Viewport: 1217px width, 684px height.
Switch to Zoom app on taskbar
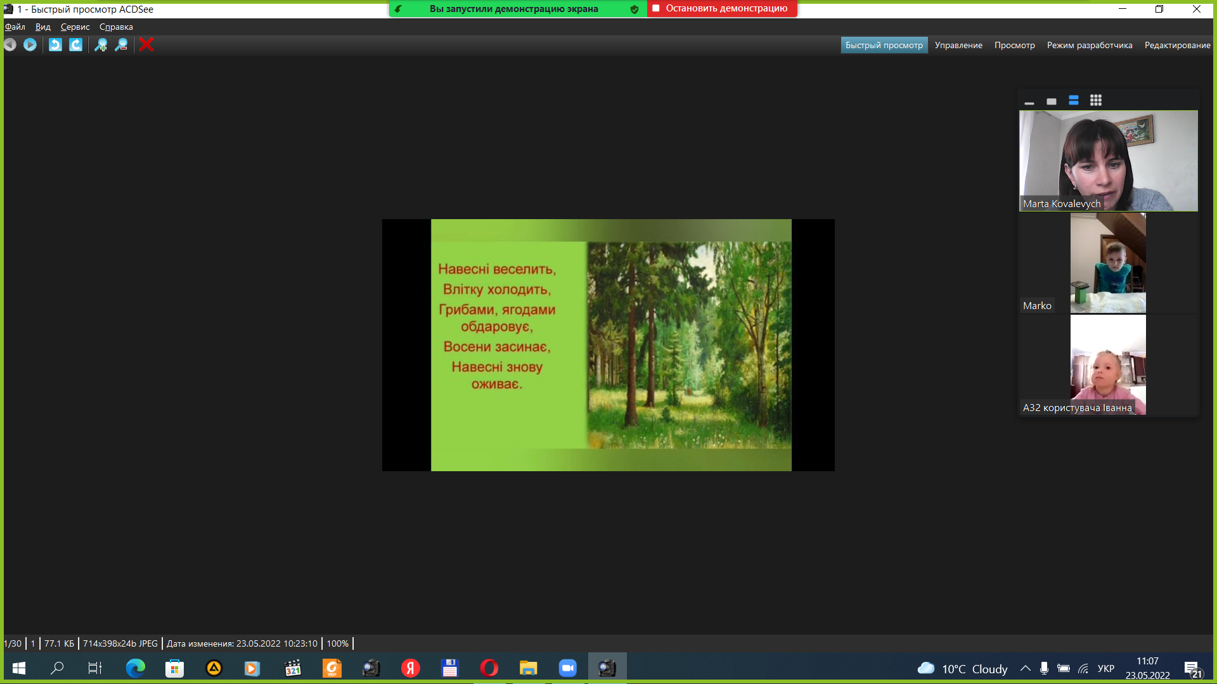(568, 668)
